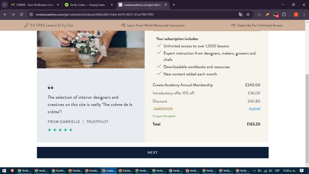Viewport: 309px width, 174px height.
Task: Reload the checkout page
Action: [x=21, y=14]
